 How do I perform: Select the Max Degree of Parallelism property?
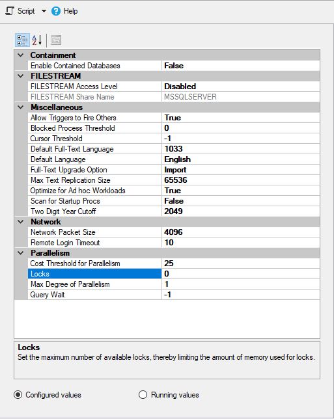click(94, 284)
